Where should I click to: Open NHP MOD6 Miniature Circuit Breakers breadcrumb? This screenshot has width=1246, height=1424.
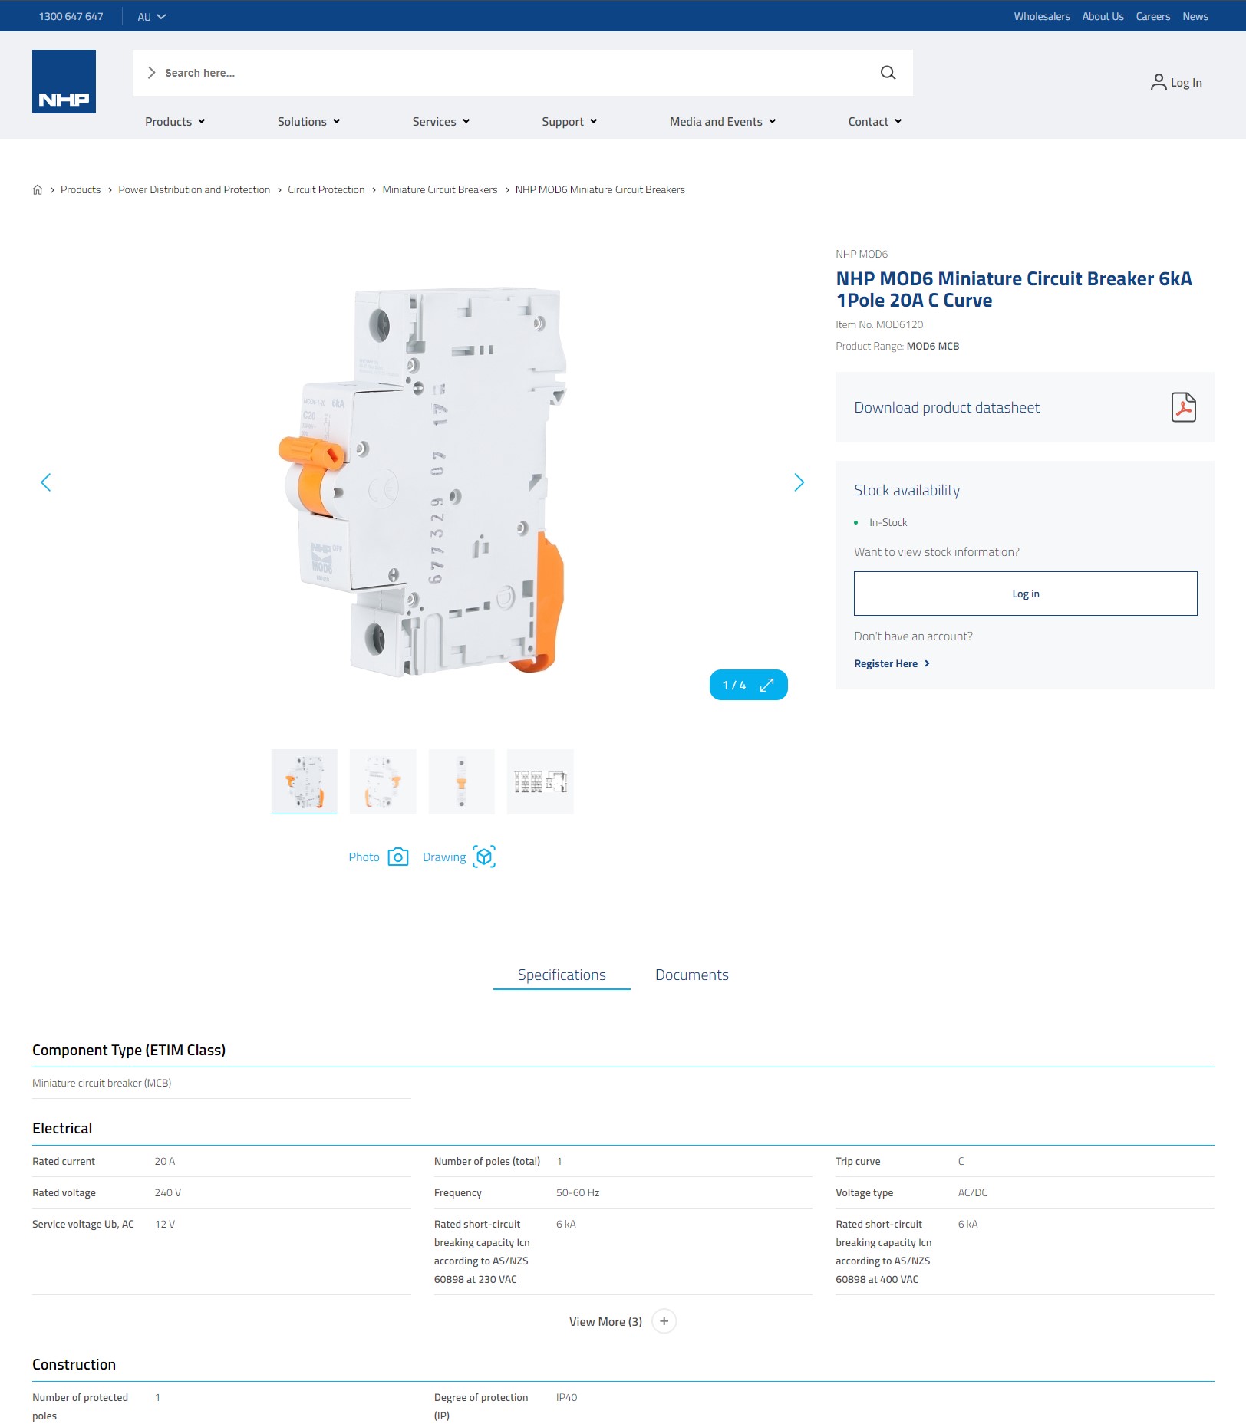[x=600, y=189]
